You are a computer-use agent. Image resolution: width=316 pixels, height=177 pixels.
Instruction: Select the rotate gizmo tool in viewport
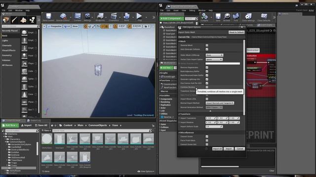click(x=90, y=26)
